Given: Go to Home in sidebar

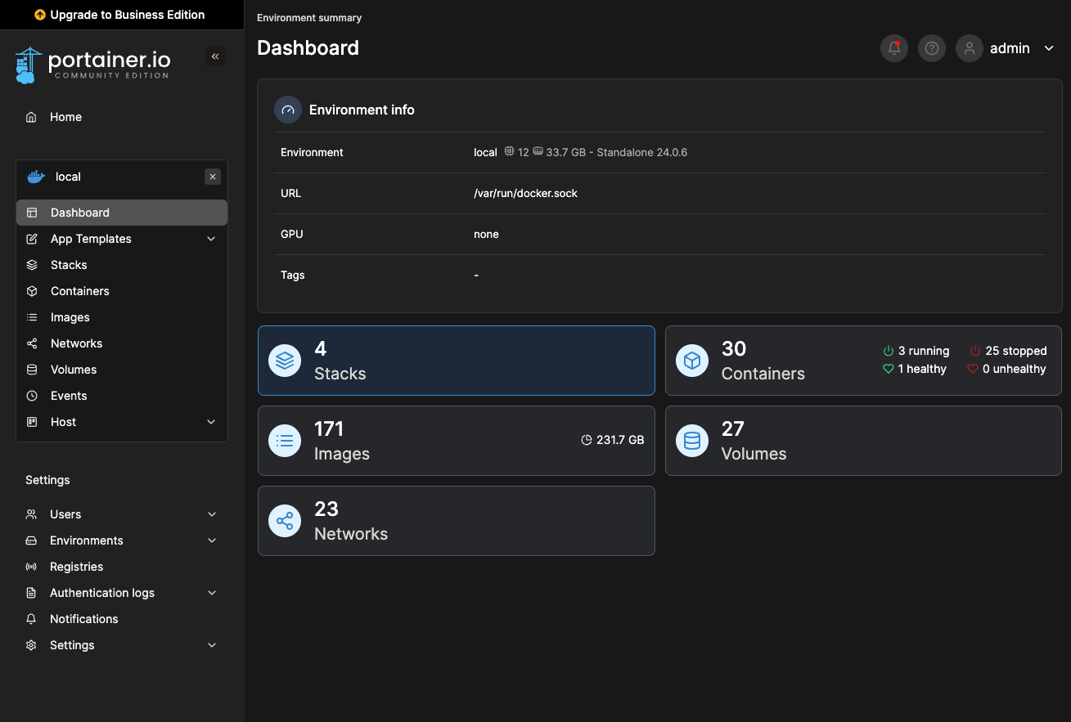Looking at the screenshot, I should tap(122, 117).
